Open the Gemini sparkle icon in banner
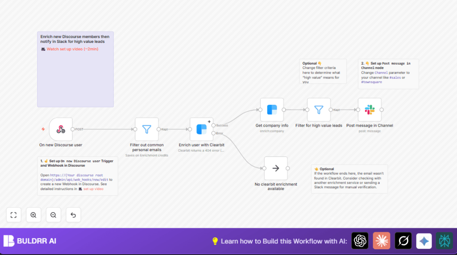This screenshot has width=457, height=255. click(x=424, y=241)
